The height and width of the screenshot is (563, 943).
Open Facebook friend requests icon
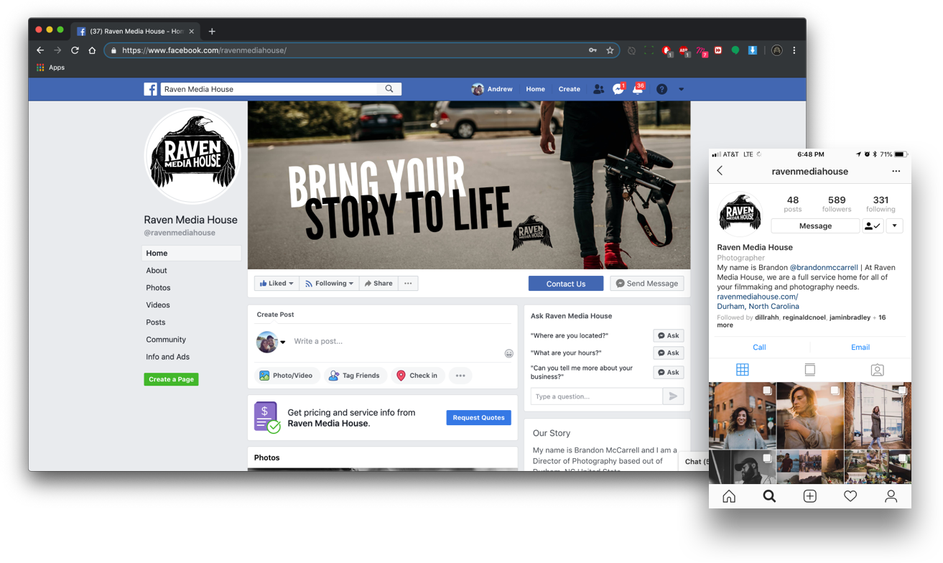[x=598, y=89]
